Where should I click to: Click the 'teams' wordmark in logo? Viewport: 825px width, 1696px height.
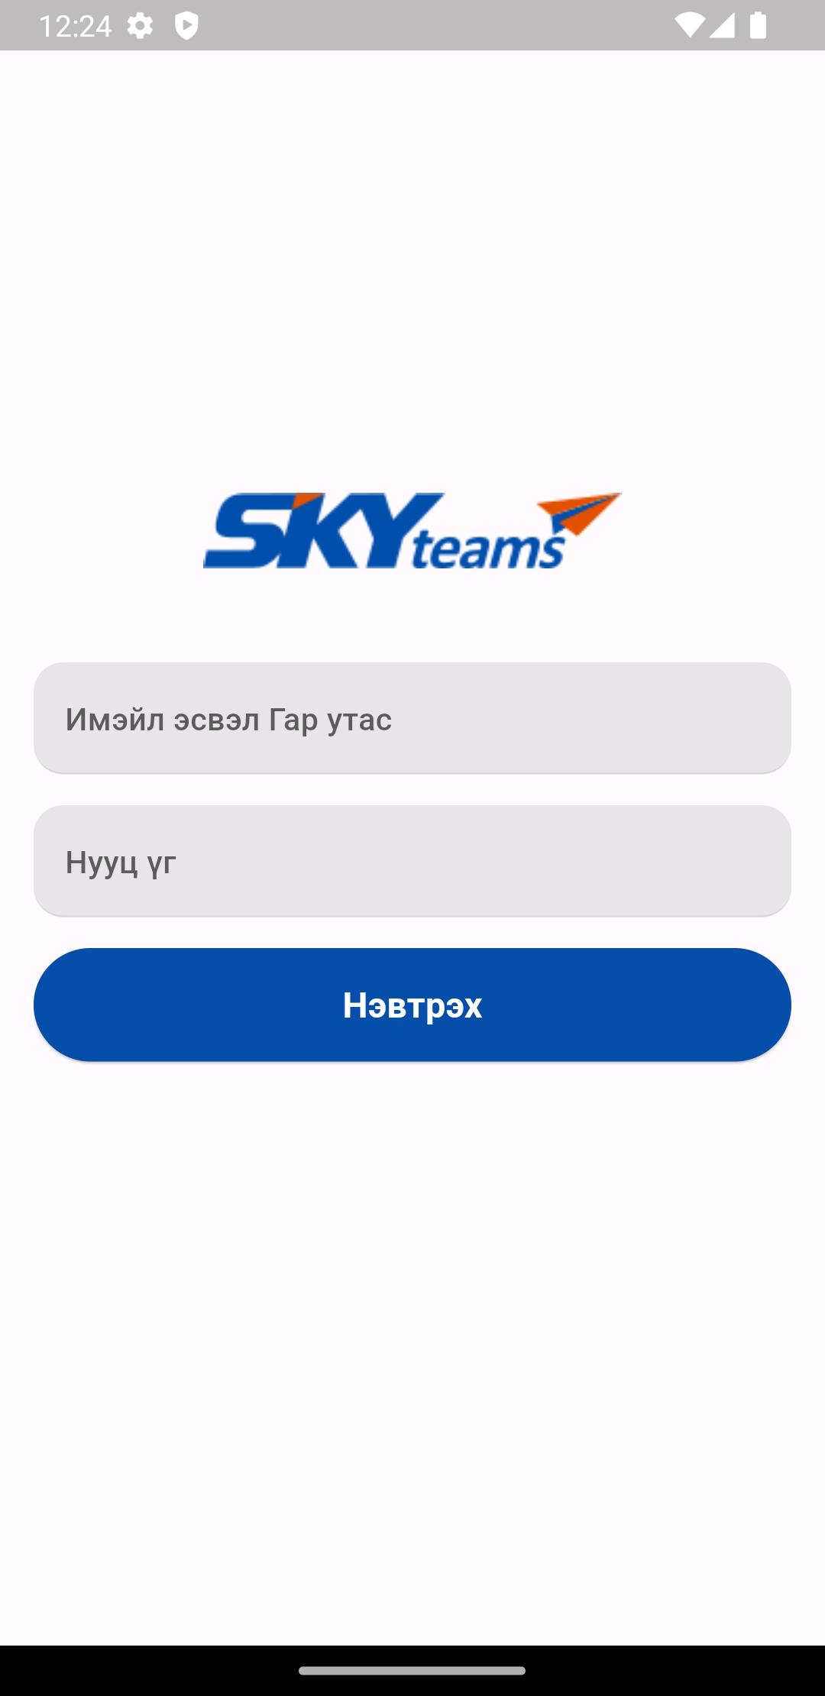489,550
